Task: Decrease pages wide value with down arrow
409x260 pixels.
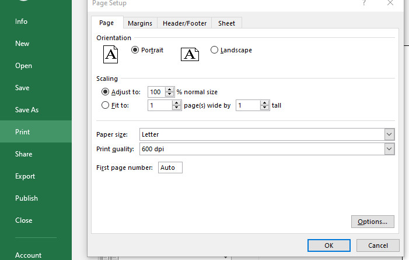Action: click(x=177, y=108)
